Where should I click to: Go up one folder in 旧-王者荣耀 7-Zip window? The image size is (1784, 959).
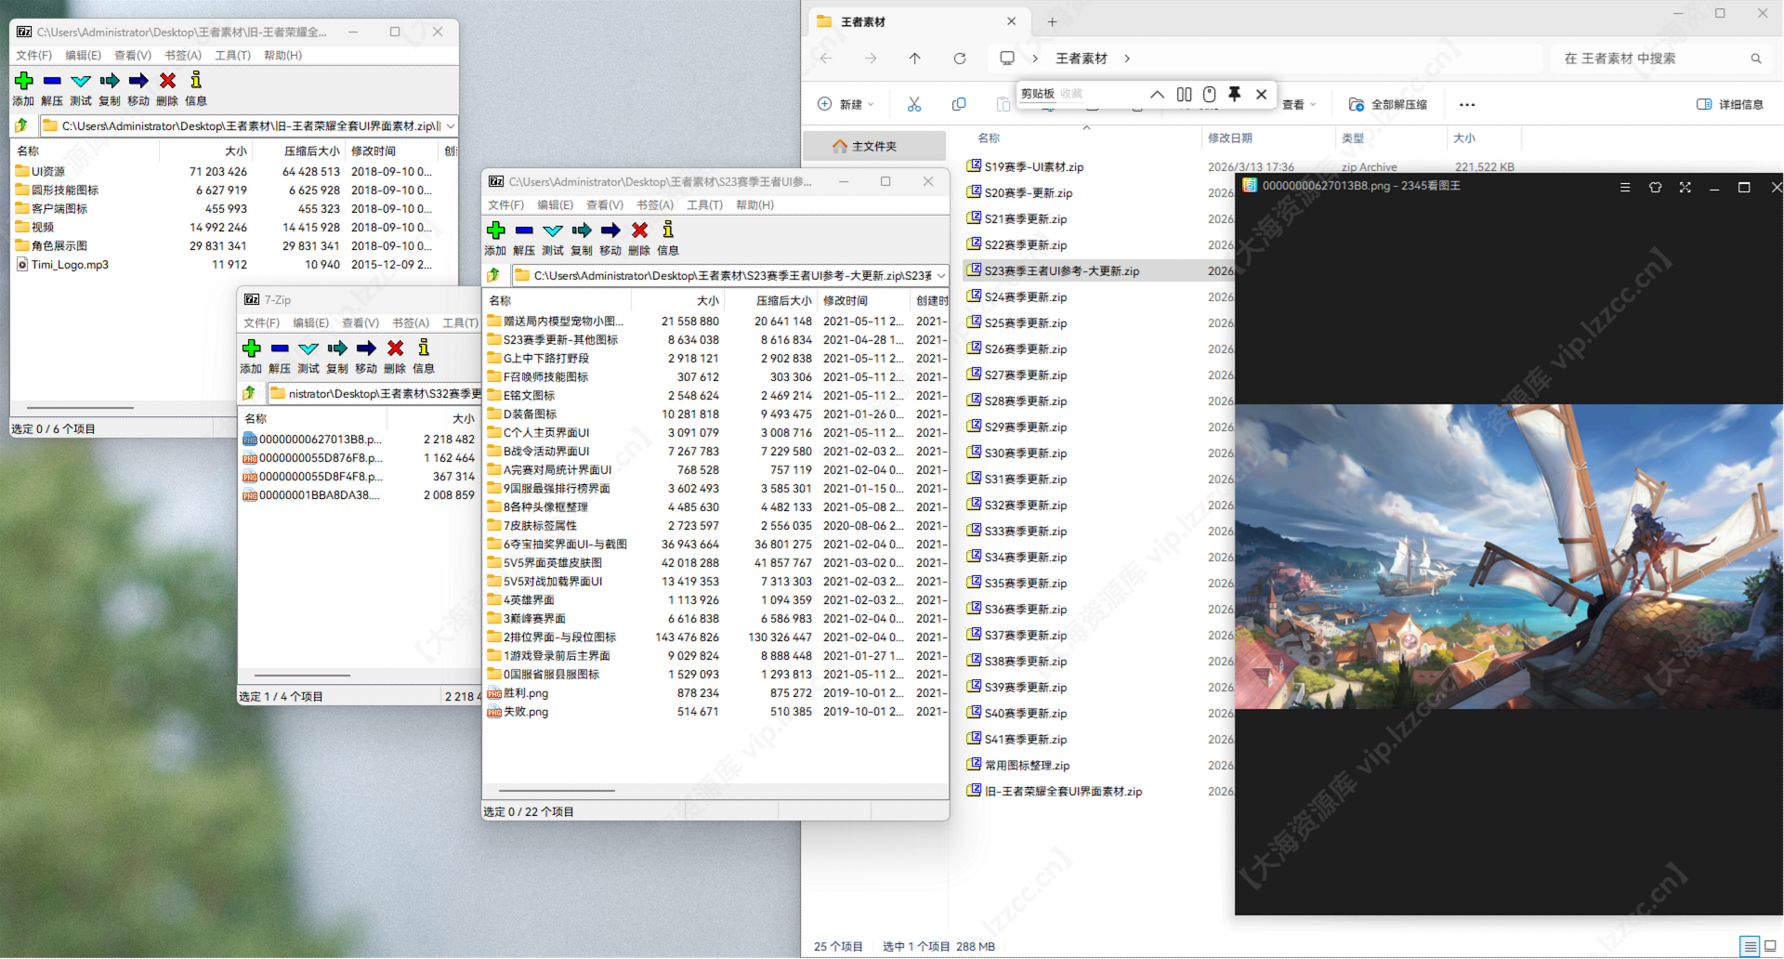click(22, 125)
